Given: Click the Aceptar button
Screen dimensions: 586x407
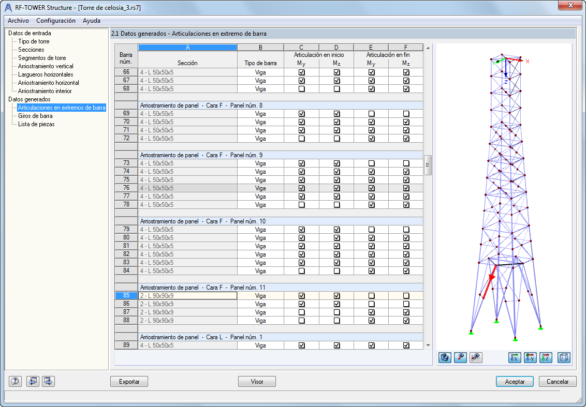Looking at the screenshot, I should [x=515, y=382].
